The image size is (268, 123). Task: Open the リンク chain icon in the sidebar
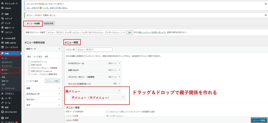[2, 23]
